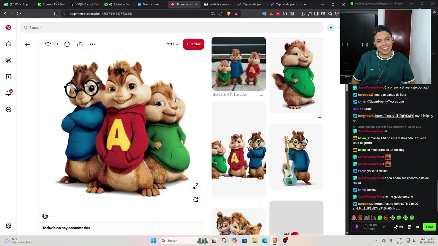Switch to the Telegram Web tab
Image resolution: width=438 pixels, height=246 pixels.
pos(151,4)
